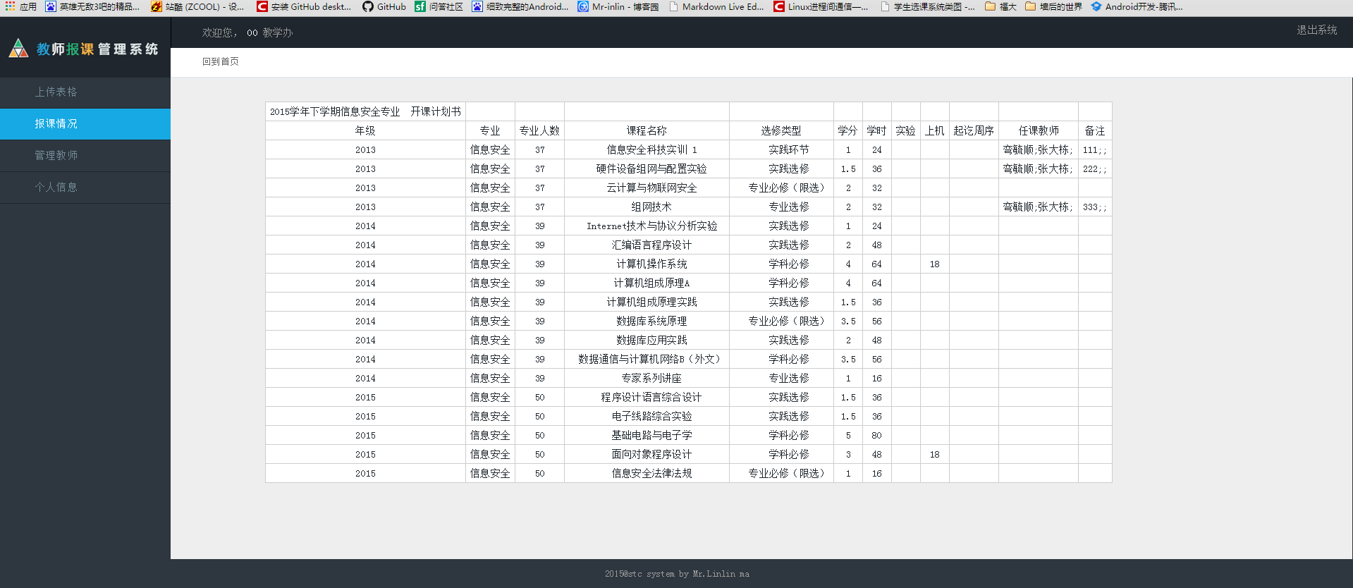
Task: Open the 管理教师 sidebar menu
Action: 85,156
